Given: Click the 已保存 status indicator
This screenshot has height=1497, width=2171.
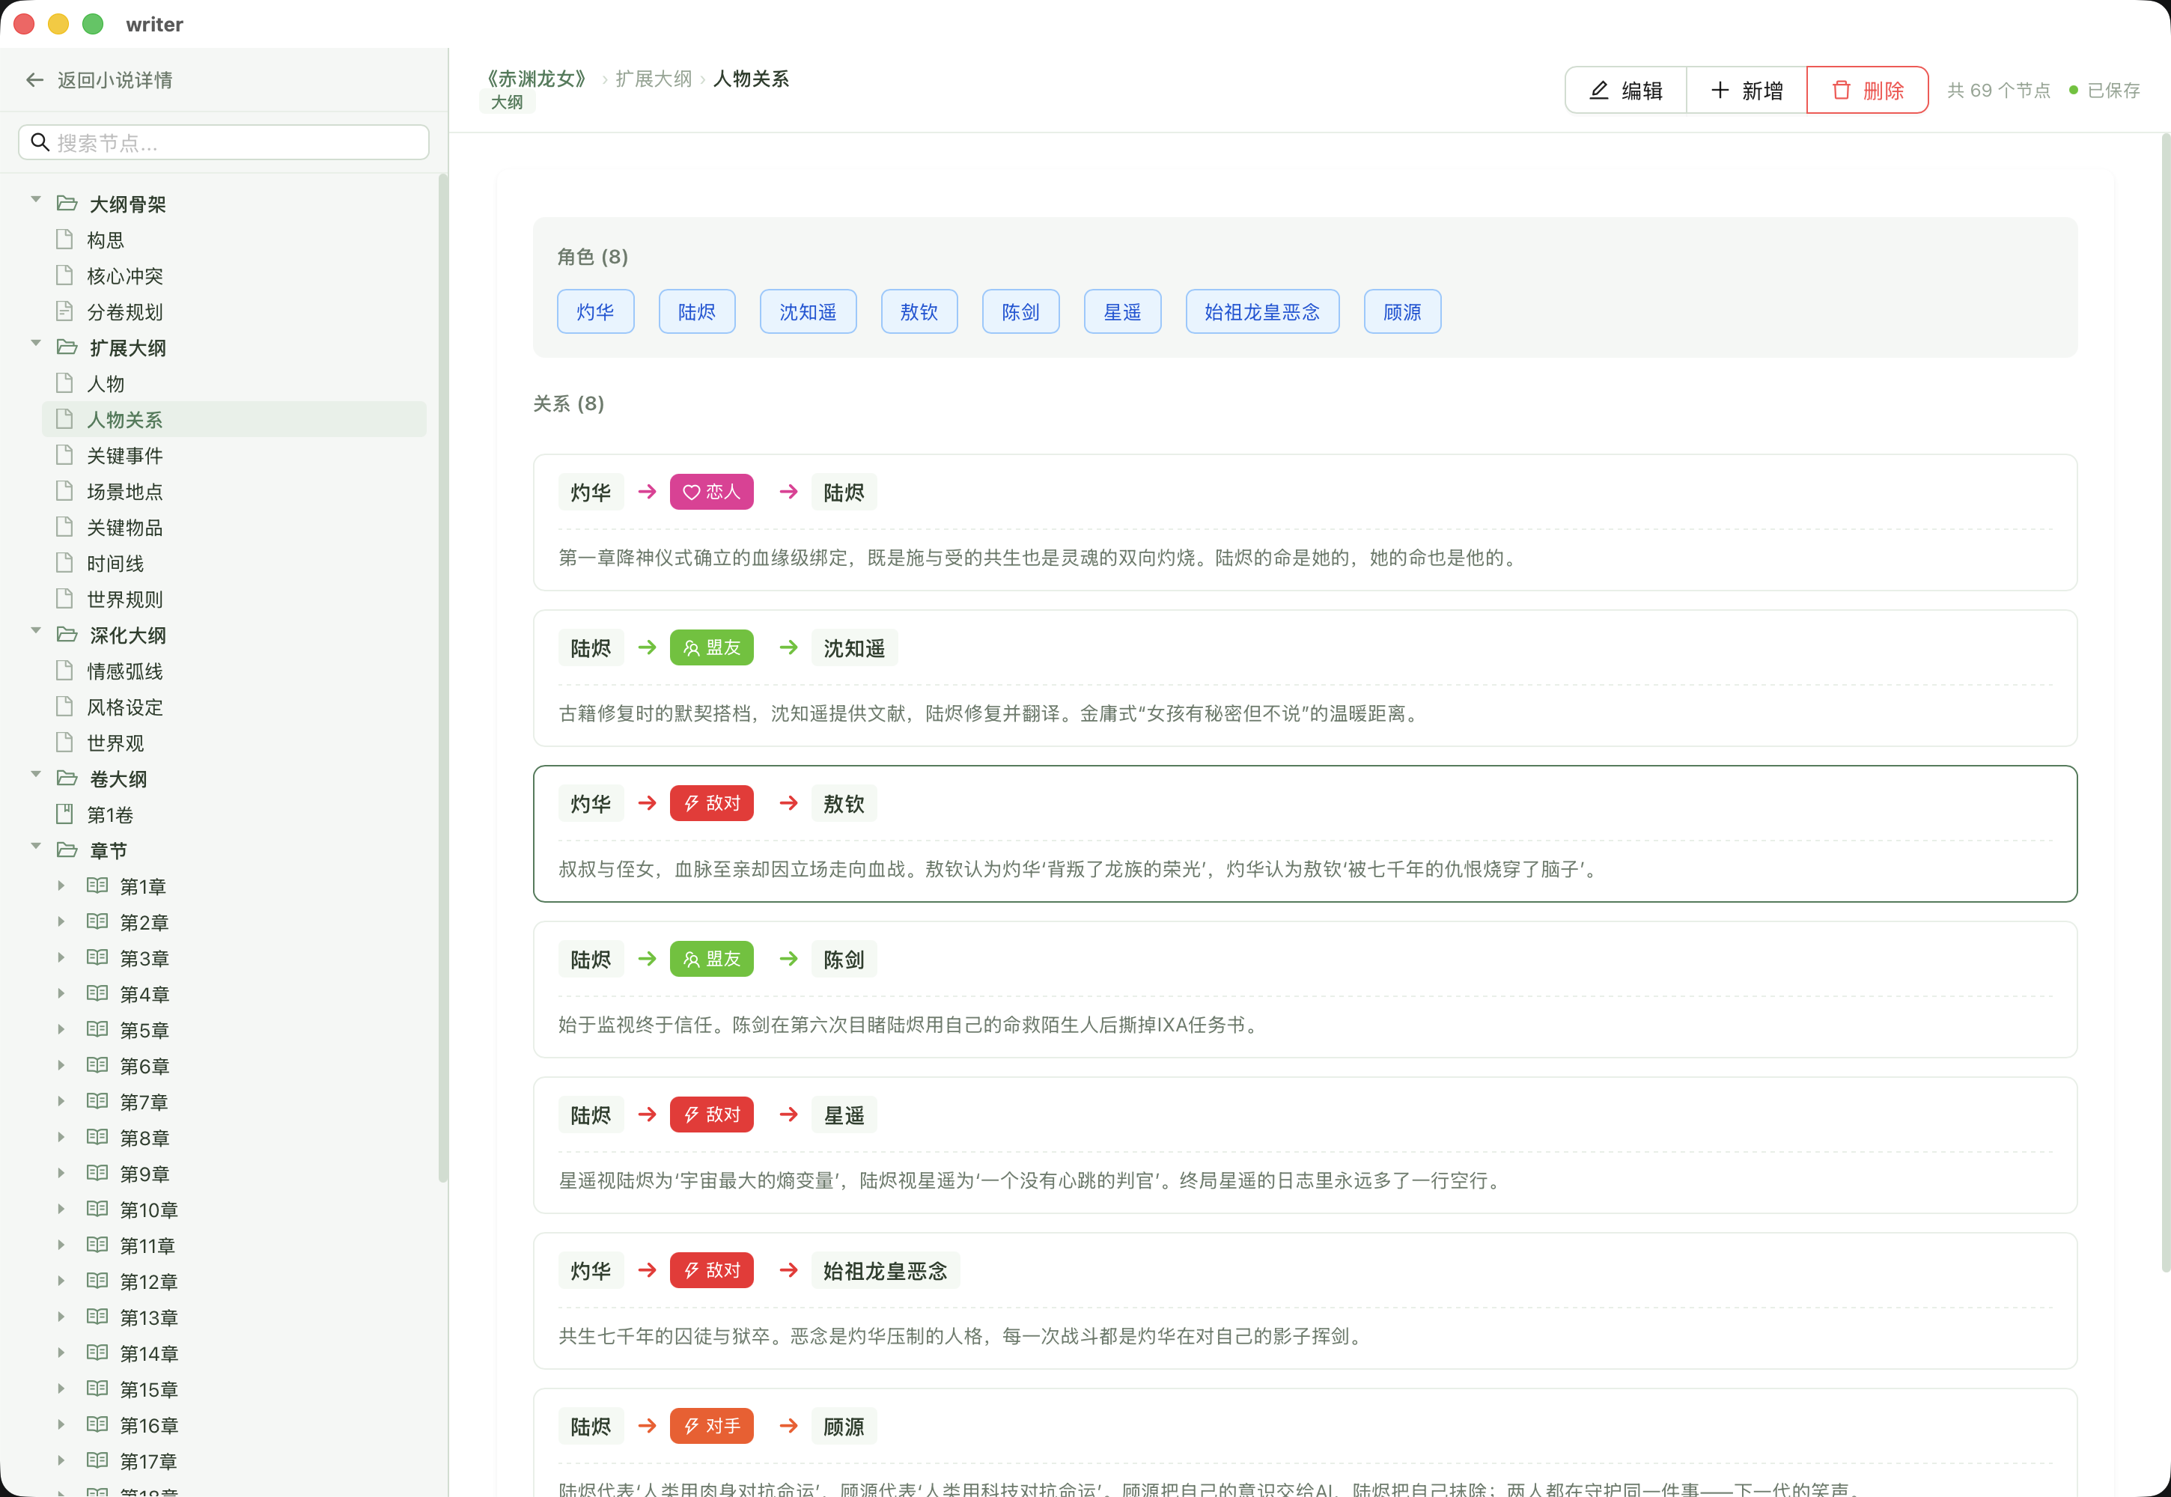Looking at the screenshot, I should [x=2104, y=90].
